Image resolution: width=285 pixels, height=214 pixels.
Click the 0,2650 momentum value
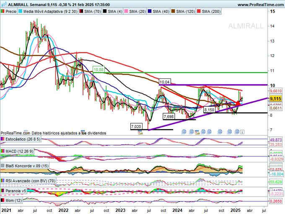click(276, 201)
